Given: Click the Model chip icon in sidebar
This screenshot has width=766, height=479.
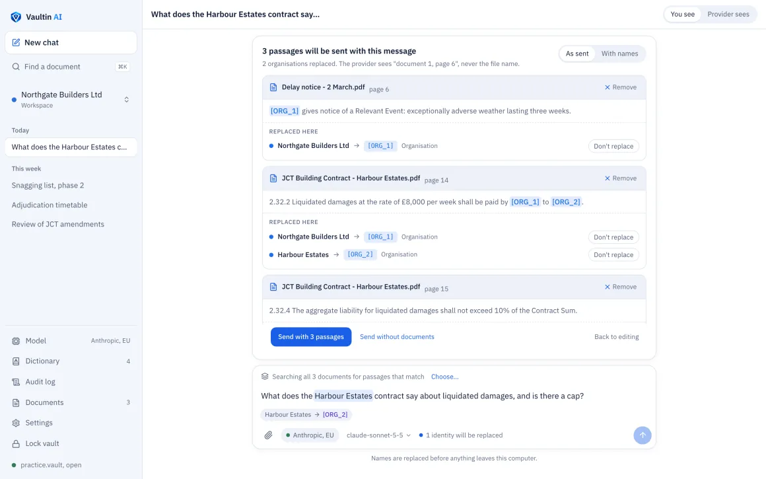Looking at the screenshot, I should pos(16,341).
